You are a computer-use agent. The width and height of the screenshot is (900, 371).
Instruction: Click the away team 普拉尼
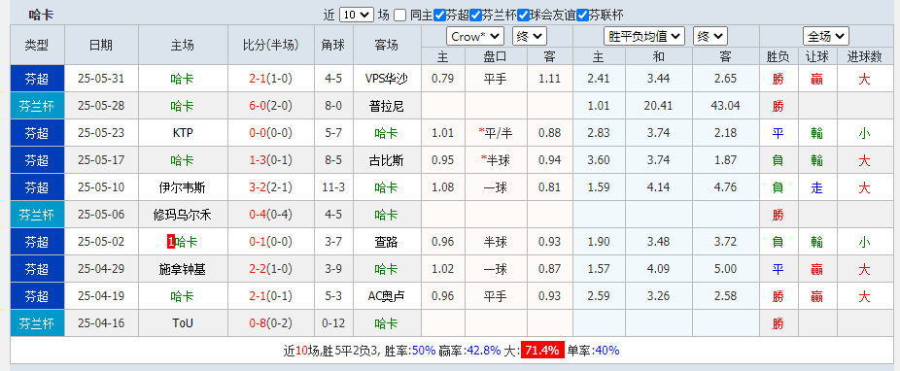pos(387,106)
